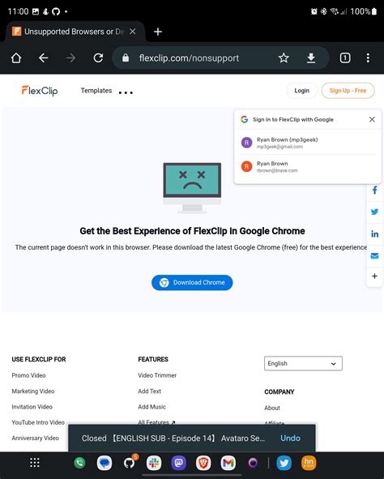Open the Phone app in taskbar
This screenshot has height=479, width=384.
pos(79,463)
